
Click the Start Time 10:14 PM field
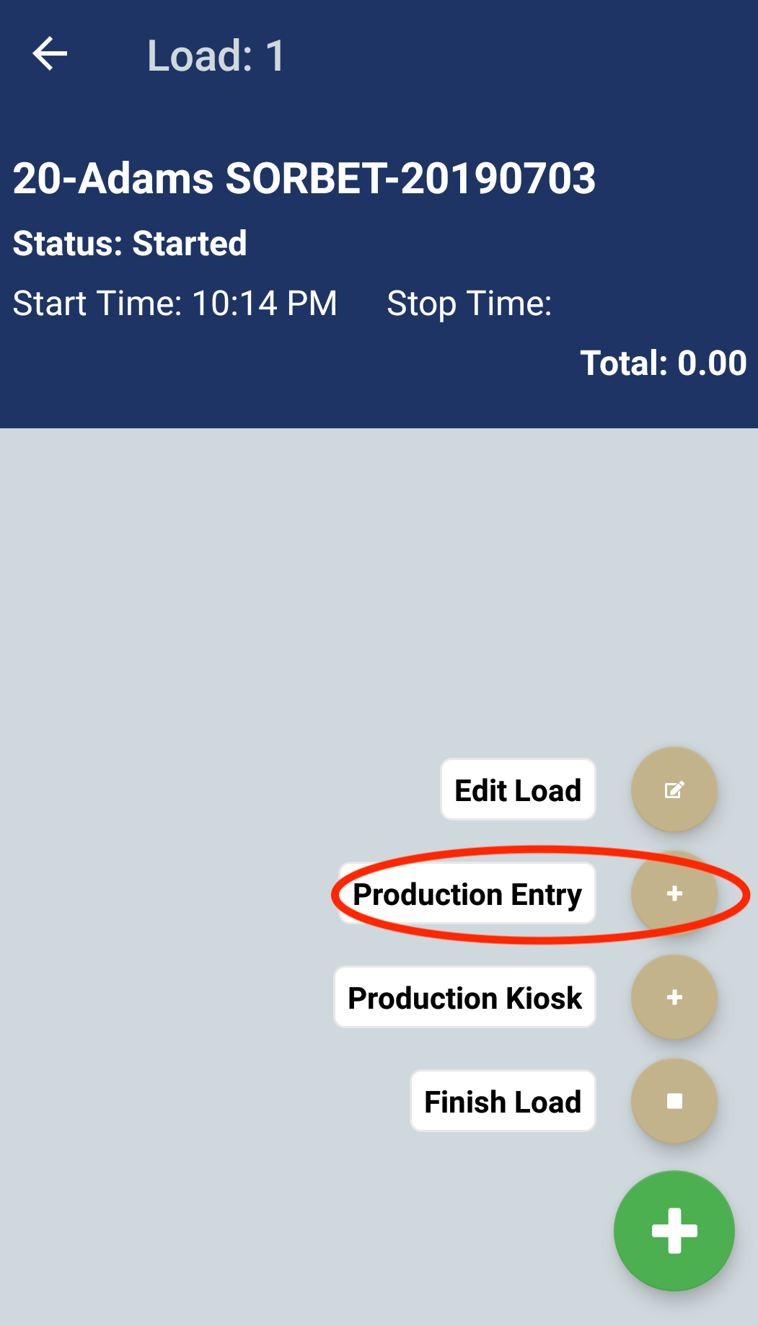pos(175,303)
